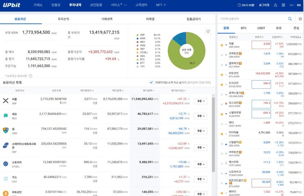Sort holdings by 매수평균가
The width and height of the screenshot is (304, 196).
click(87, 90)
